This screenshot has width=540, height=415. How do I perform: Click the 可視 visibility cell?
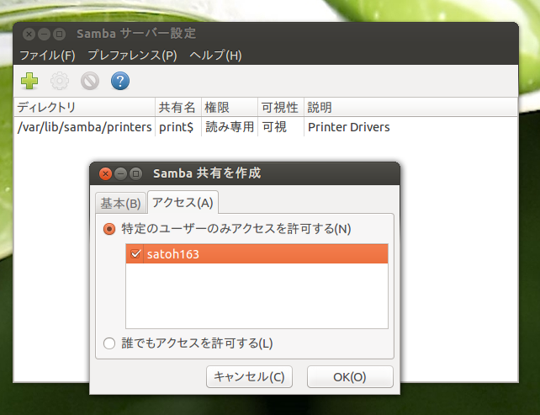(281, 127)
